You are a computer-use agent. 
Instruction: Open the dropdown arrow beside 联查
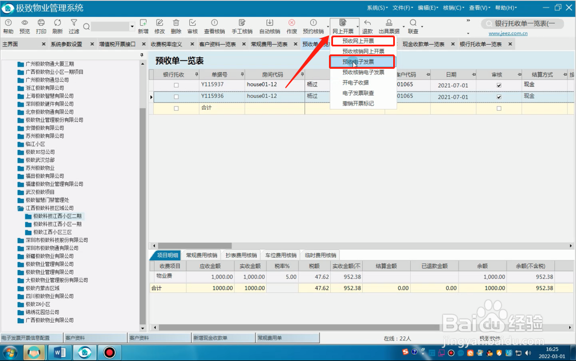(x=422, y=26)
